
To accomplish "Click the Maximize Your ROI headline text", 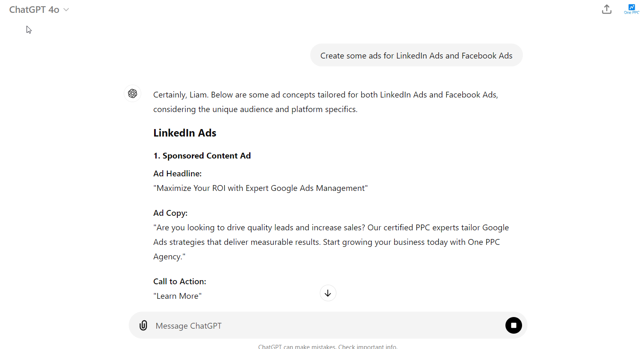I will click(260, 188).
